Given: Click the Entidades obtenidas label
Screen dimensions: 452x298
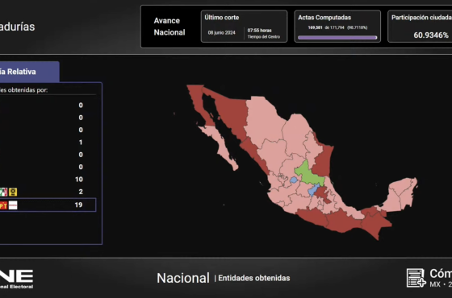Looking at the screenshot, I should pos(254,278).
